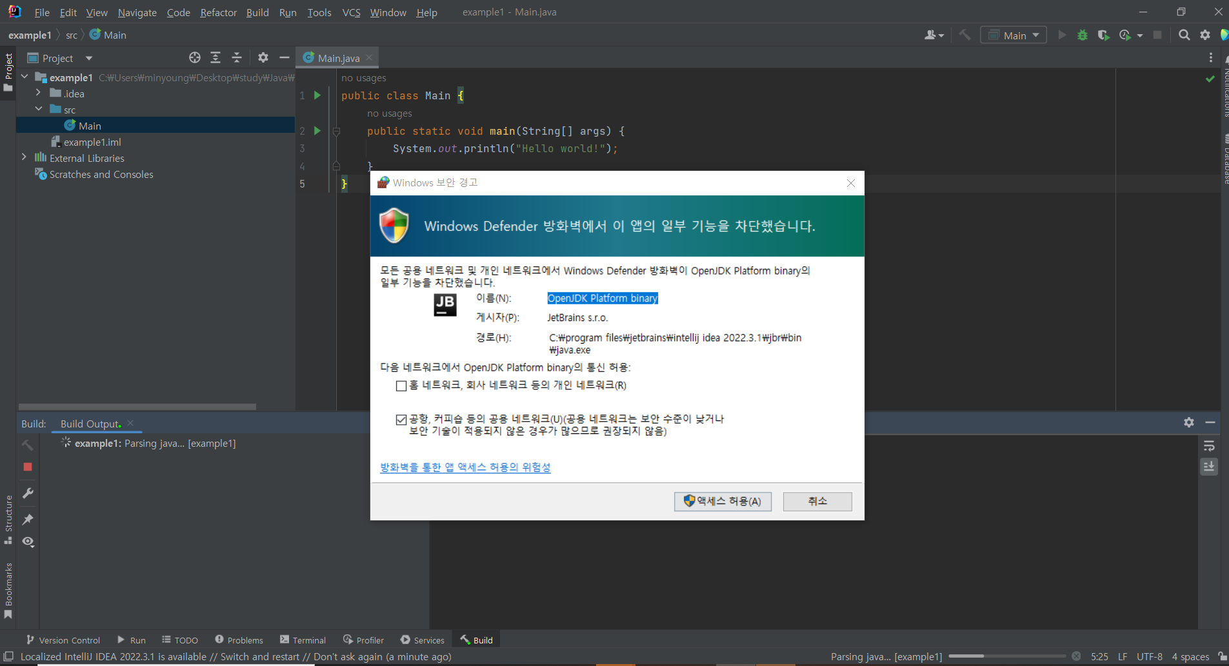The width and height of the screenshot is (1229, 666).
Task: Click the 취소 cancel button
Action: click(817, 501)
